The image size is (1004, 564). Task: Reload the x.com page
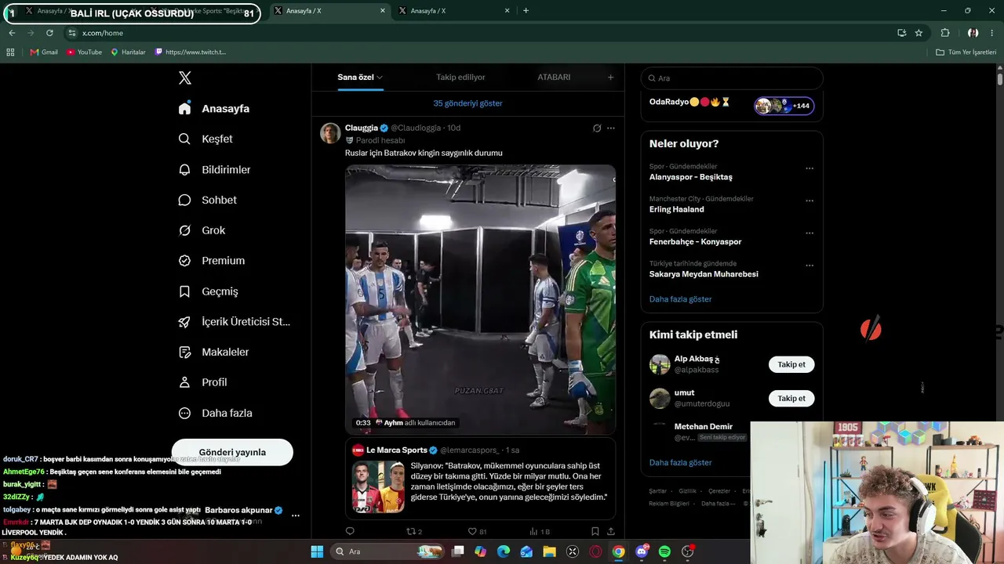49,33
